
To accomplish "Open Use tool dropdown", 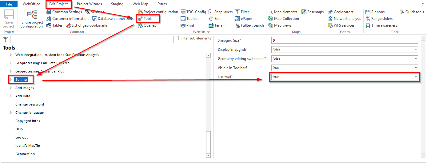I will point(345,77).
